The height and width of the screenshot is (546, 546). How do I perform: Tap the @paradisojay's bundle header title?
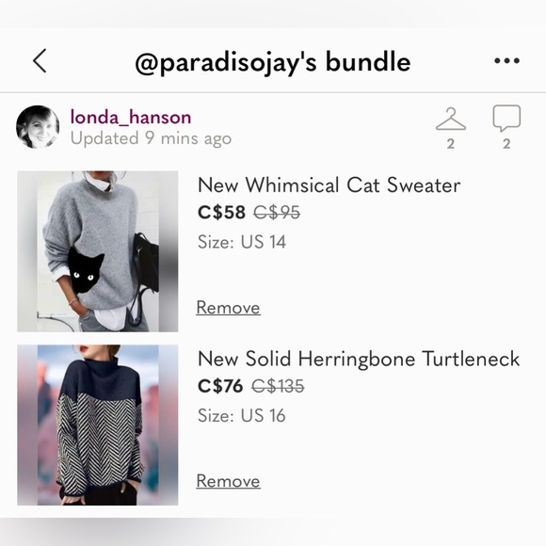(x=273, y=62)
